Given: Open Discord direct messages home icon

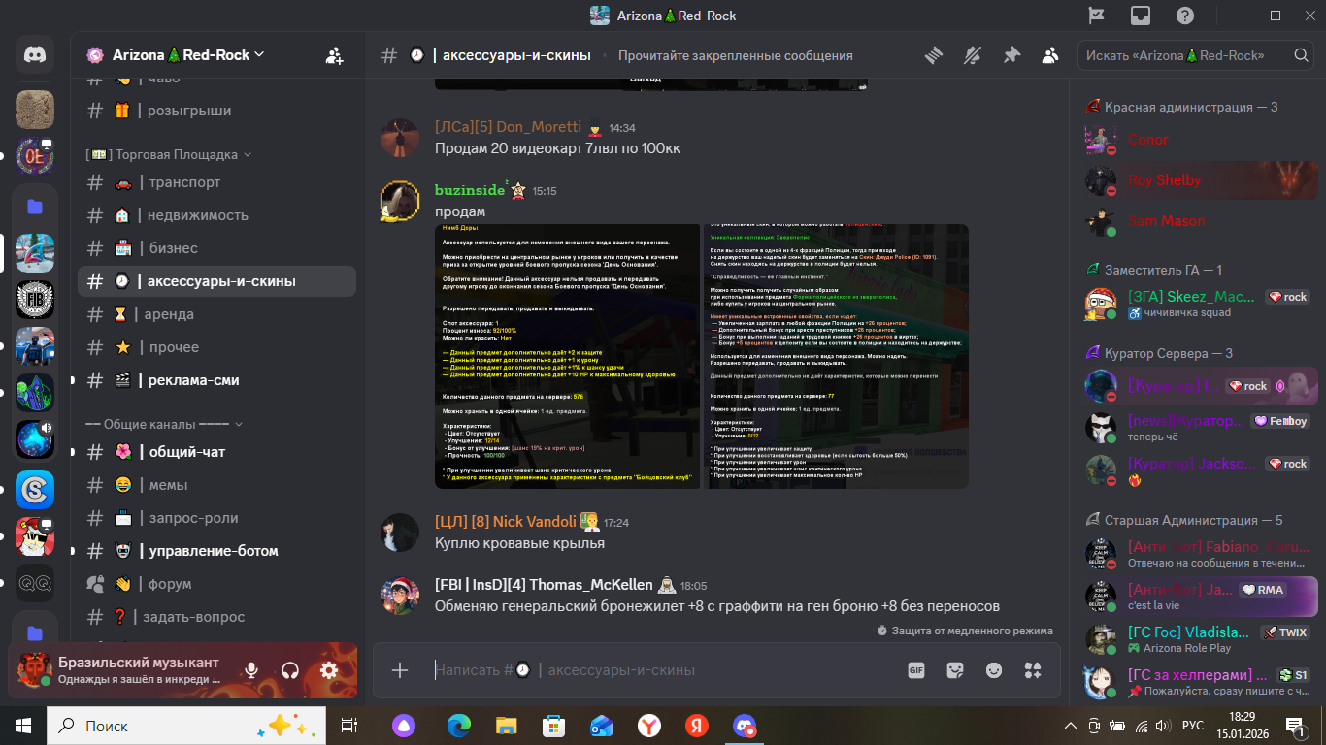Looking at the screenshot, I should 35,55.
